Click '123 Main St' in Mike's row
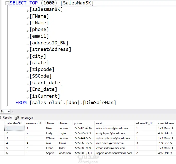The image size is (176, 164). tap(166, 128)
